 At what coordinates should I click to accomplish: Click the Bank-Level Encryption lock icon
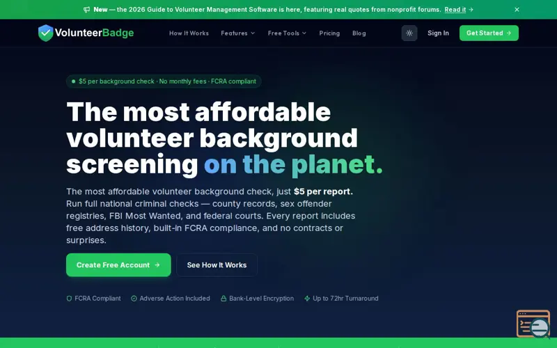(223, 299)
